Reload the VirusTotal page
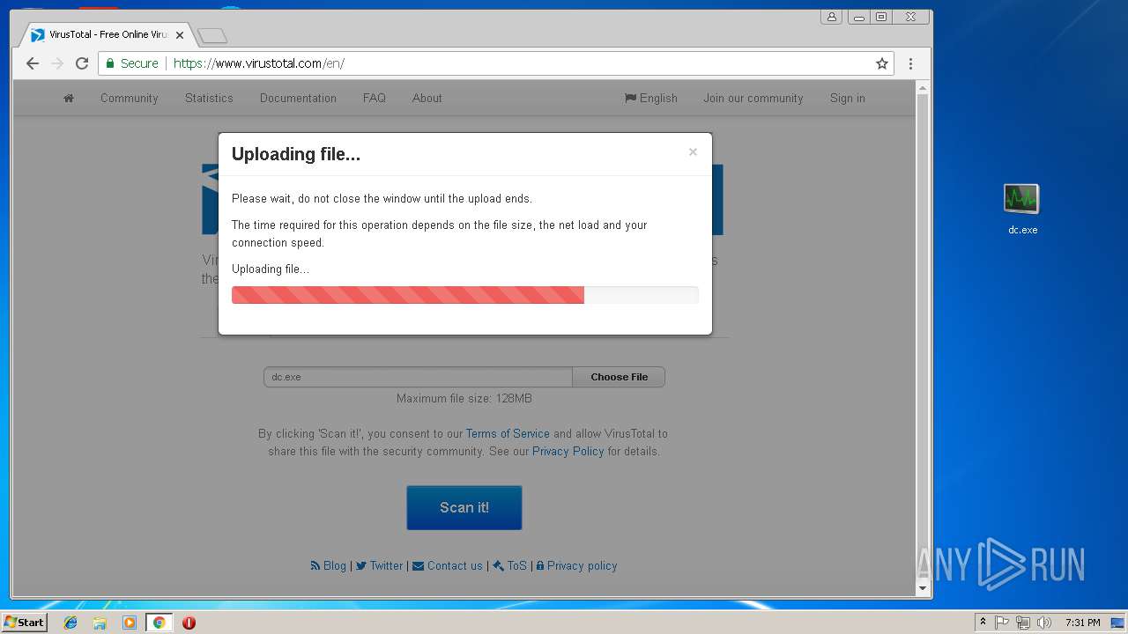This screenshot has width=1128, height=634. pyautogui.click(x=82, y=63)
